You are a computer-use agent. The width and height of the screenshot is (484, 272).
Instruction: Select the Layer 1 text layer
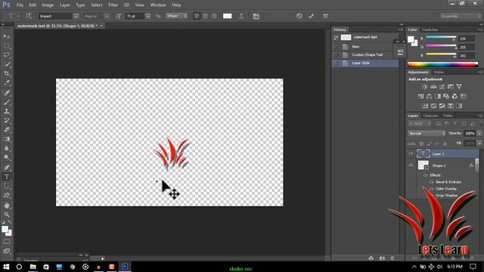[447, 153]
